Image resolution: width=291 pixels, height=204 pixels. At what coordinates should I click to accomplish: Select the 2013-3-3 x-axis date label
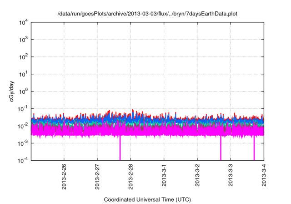click(231, 175)
